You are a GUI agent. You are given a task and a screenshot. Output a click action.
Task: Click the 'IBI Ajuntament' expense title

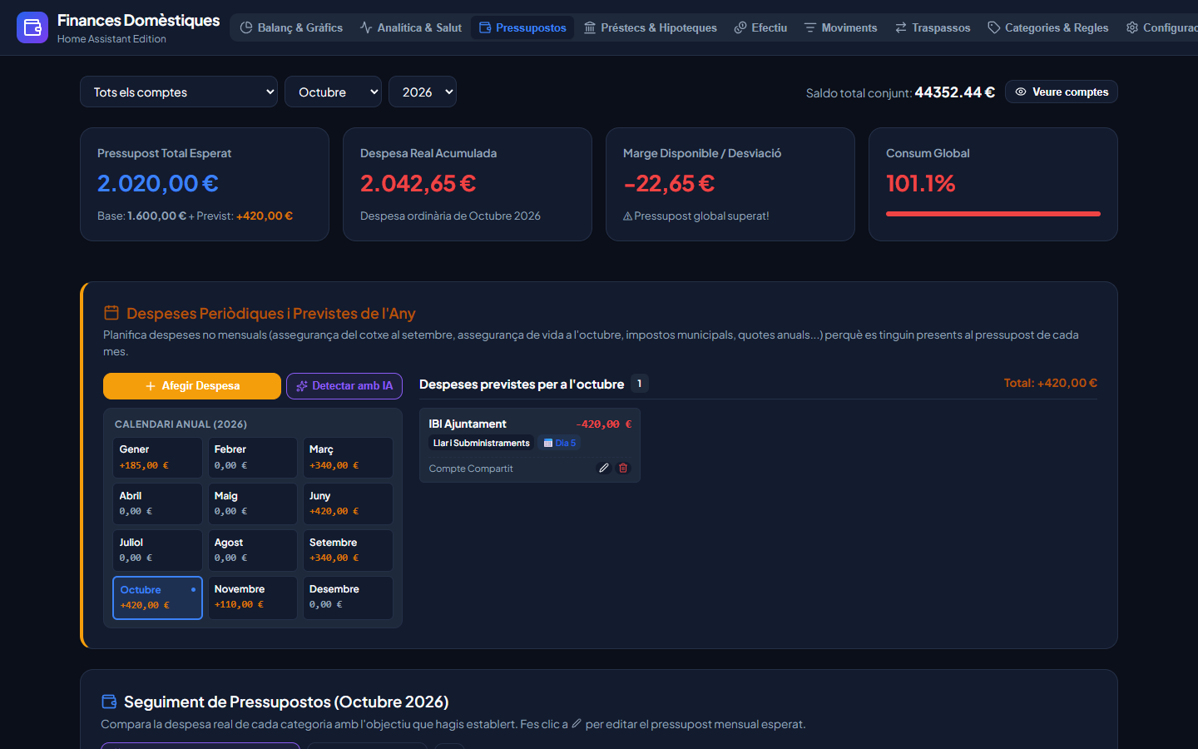(468, 424)
